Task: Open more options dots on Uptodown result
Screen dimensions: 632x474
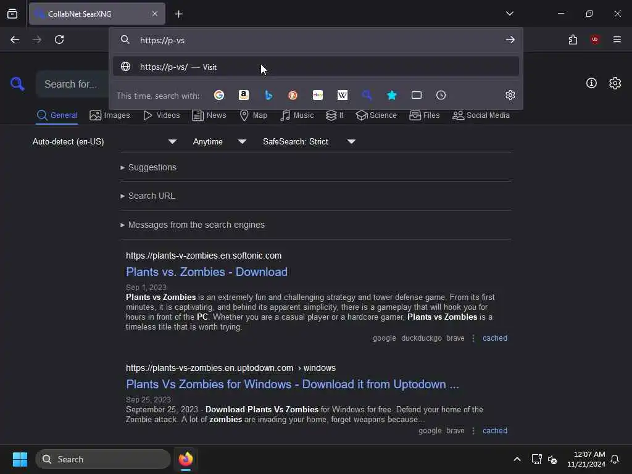Action: tap(473, 430)
